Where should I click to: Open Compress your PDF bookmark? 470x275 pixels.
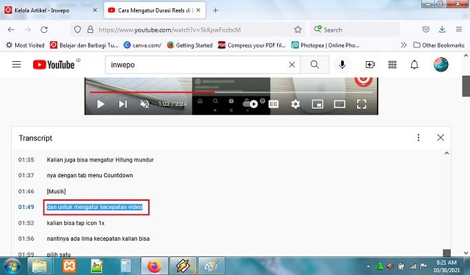tap(252, 45)
